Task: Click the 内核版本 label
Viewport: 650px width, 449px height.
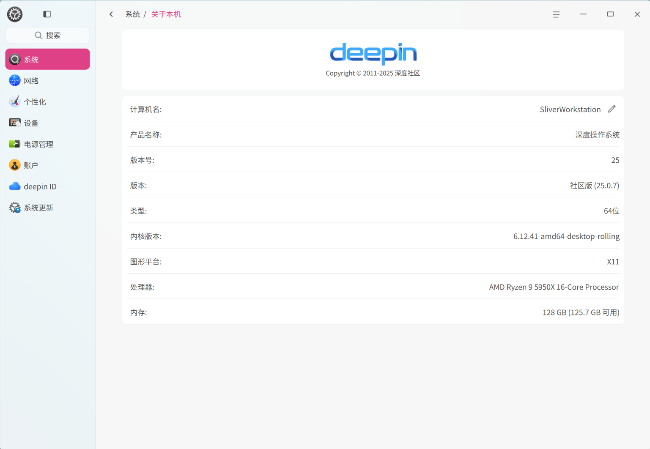Action: click(x=146, y=236)
